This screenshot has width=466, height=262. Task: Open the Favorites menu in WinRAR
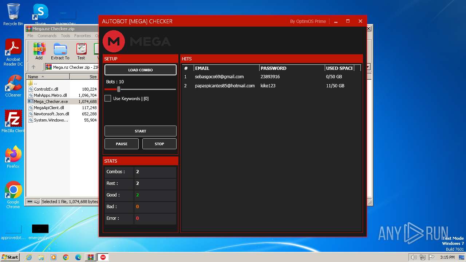(x=83, y=36)
